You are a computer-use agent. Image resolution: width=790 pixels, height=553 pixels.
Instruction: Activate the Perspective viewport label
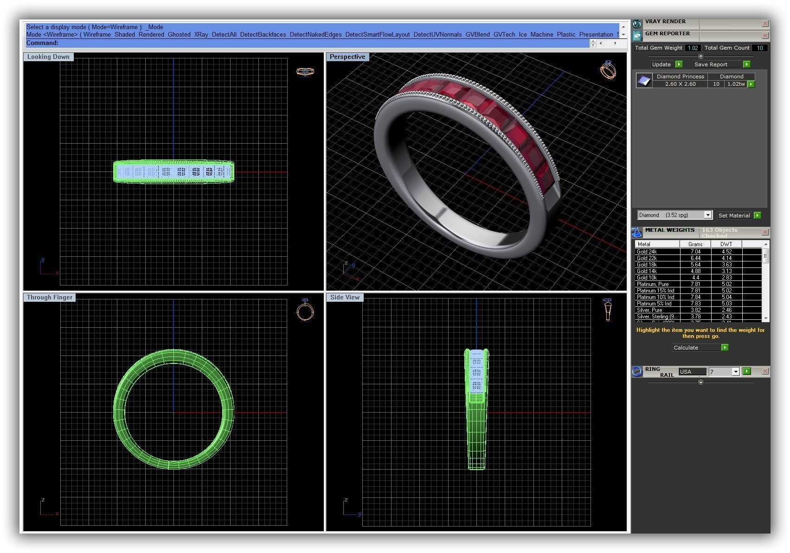(x=347, y=57)
